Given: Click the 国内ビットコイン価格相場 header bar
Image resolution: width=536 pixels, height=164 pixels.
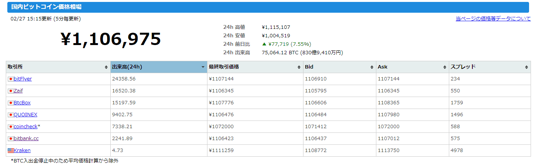Looking at the screenshot, I should coord(268,7).
